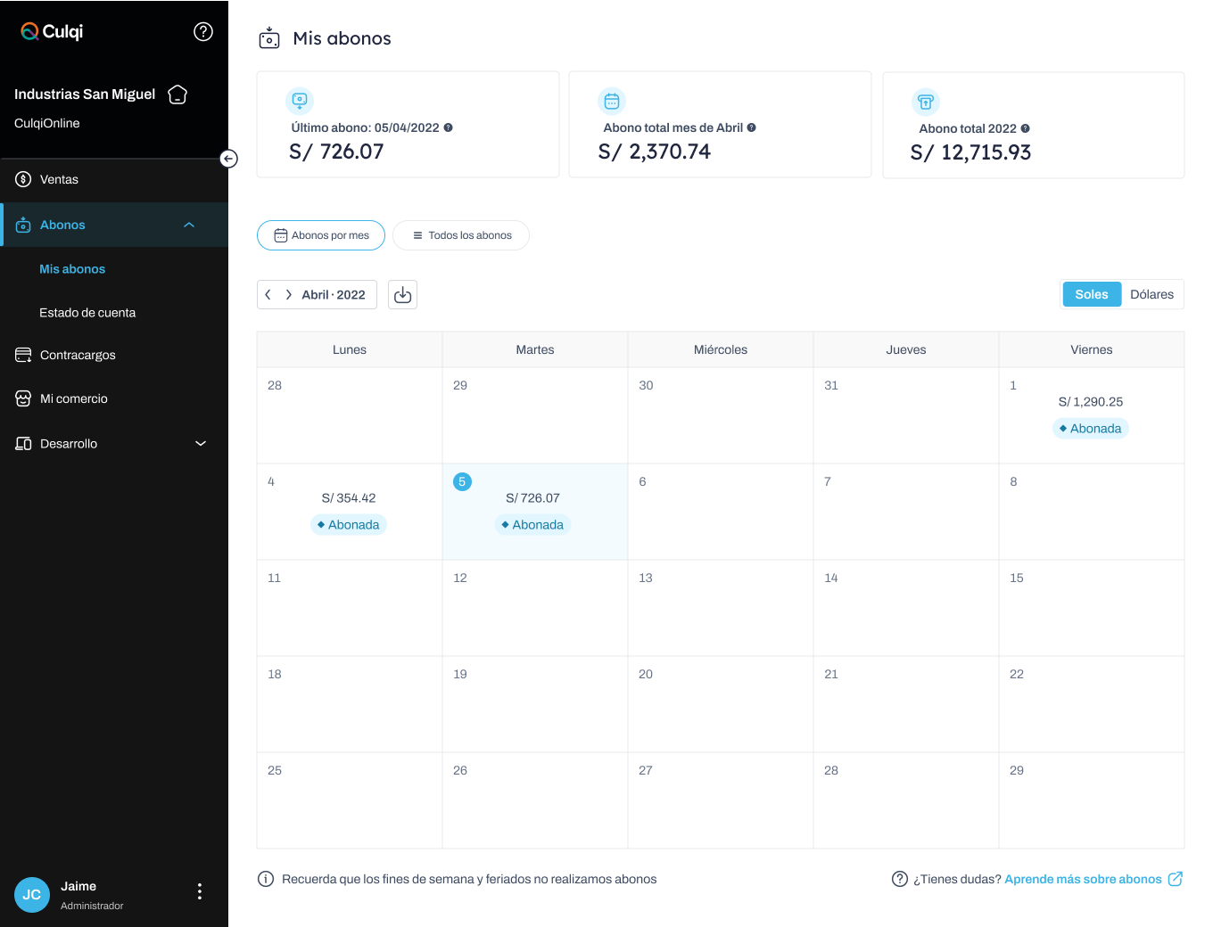Collapse the sidebar with the arrow button

coord(229,159)
